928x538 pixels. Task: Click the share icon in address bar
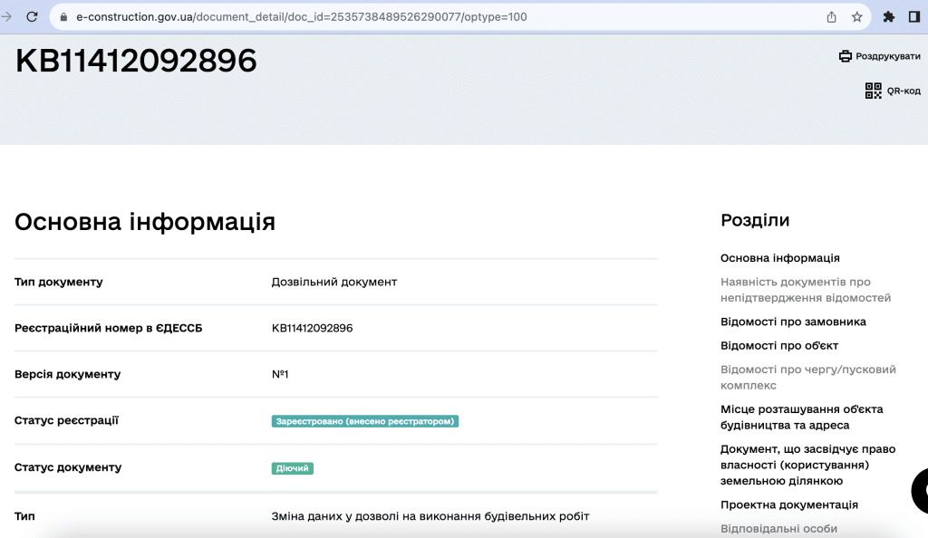(x=831, y=17)
